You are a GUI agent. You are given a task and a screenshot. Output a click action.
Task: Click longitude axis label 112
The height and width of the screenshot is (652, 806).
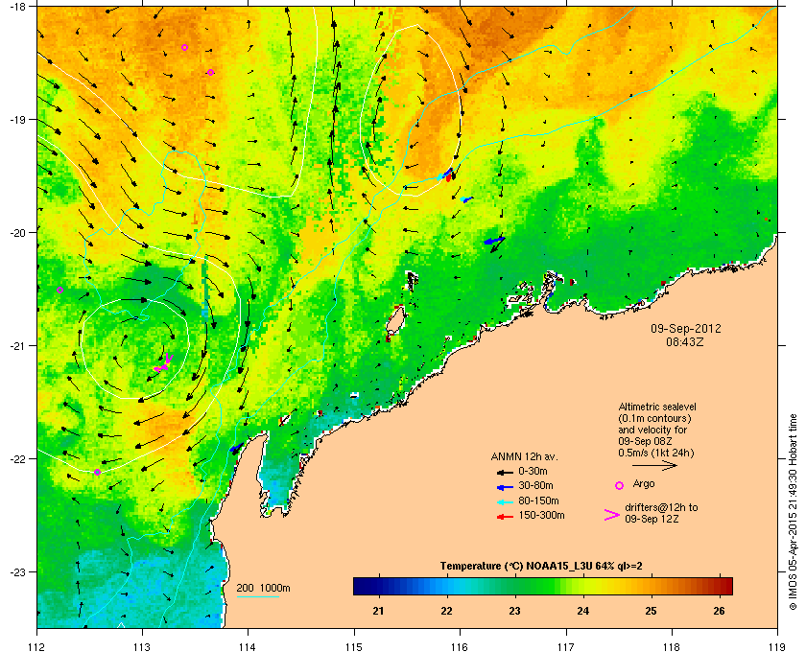pyautogui.click(x=37, y=647)
